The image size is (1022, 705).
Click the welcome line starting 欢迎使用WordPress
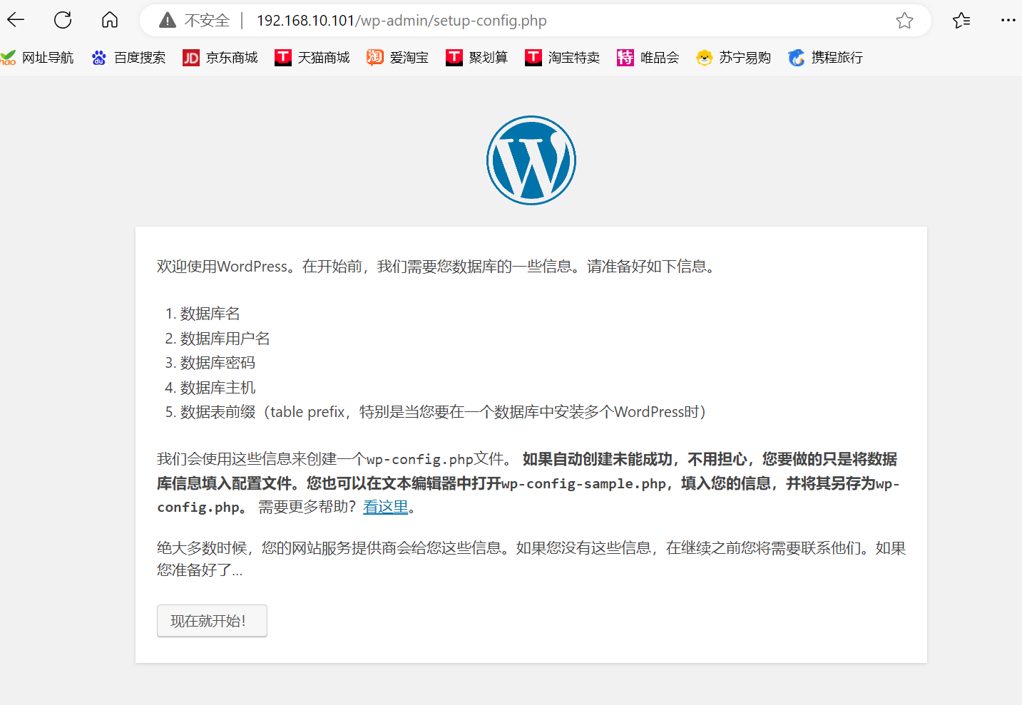click(x=438, y=267)
